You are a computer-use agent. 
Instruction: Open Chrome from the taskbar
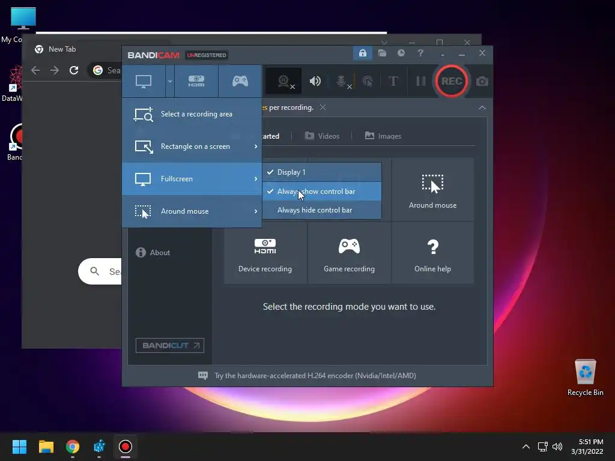pyautogui.click(x=73, y=447)
